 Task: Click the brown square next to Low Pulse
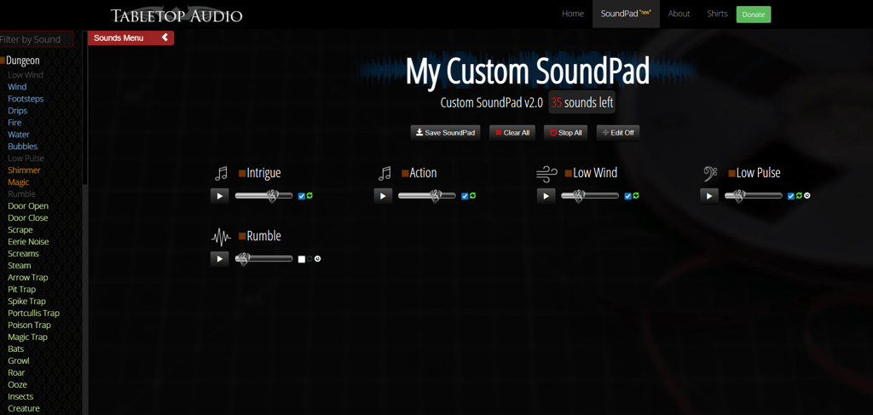coord(731,173)
